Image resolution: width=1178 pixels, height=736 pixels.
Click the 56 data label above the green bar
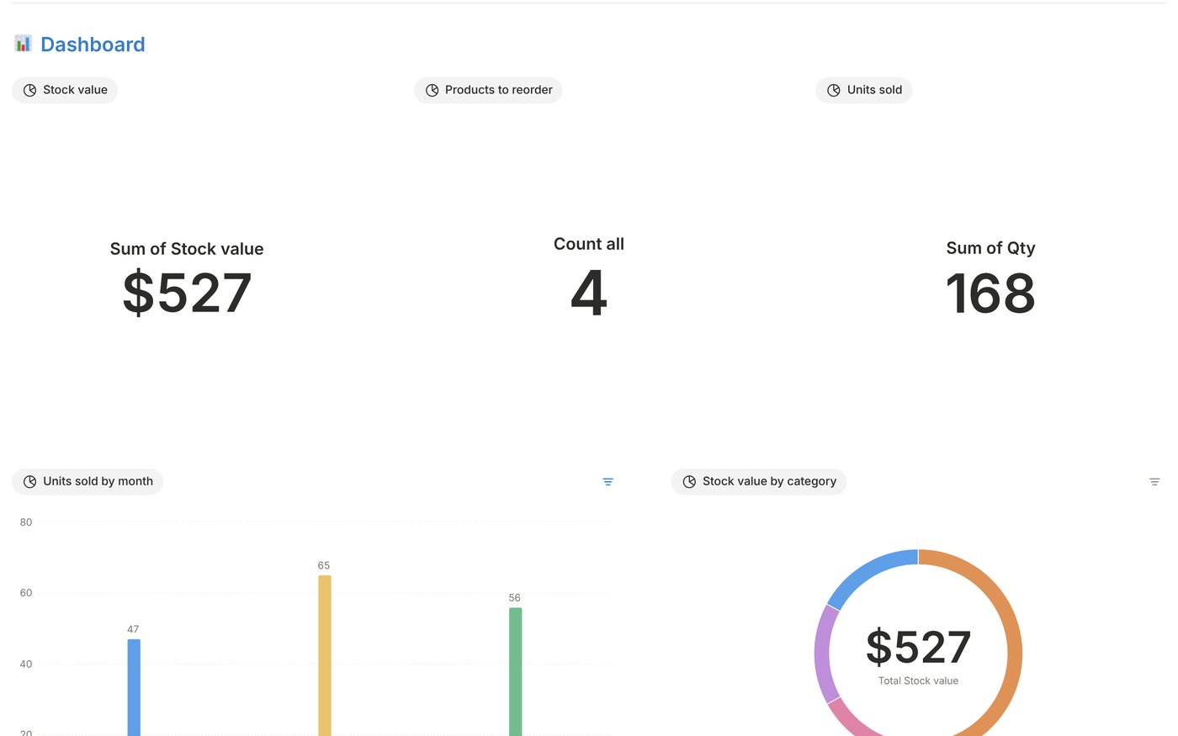[x=515, y=598]
